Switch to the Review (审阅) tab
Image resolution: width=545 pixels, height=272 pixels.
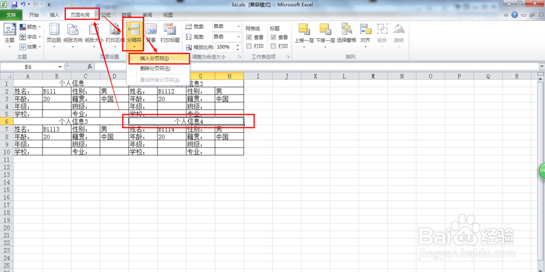[x=147, y=15]
